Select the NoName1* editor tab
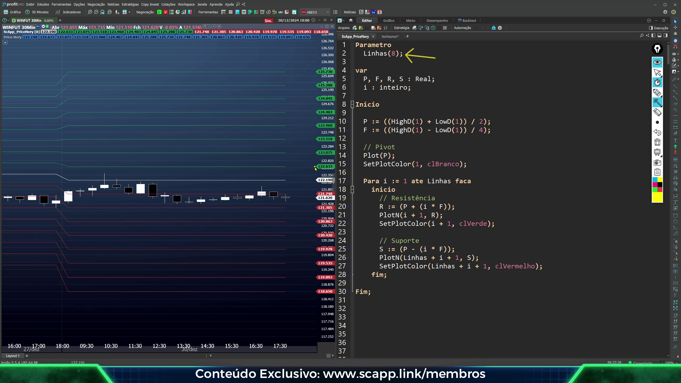 coord(390,36)
